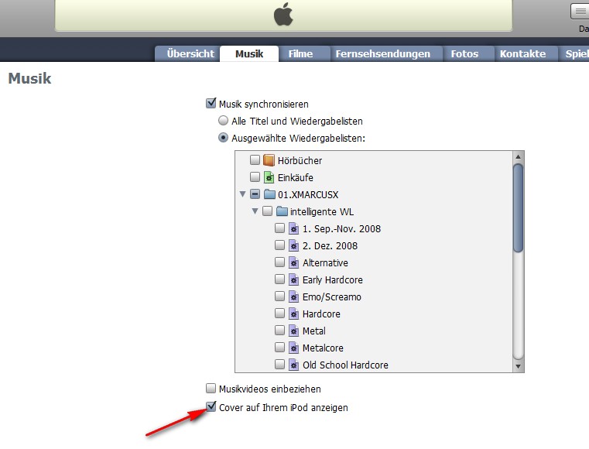Check the Hörbücher checkbox
Image resolution: width=589 pixels, height=449 pixels.
(x=255, y=159)
